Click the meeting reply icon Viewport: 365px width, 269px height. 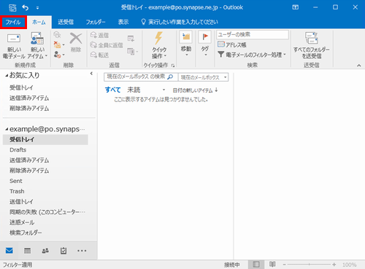[x=131, y=39]
